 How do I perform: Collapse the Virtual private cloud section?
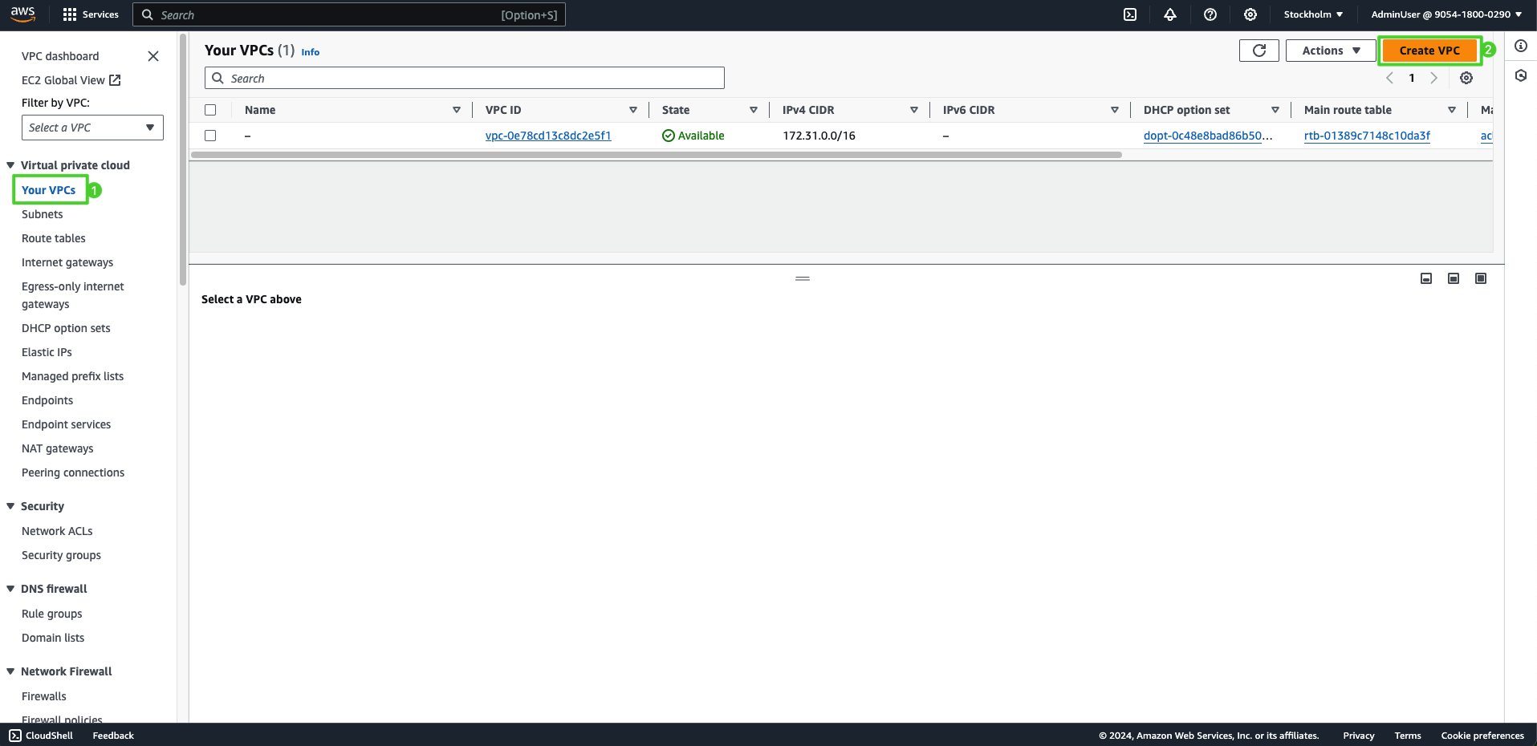(11, 165)
